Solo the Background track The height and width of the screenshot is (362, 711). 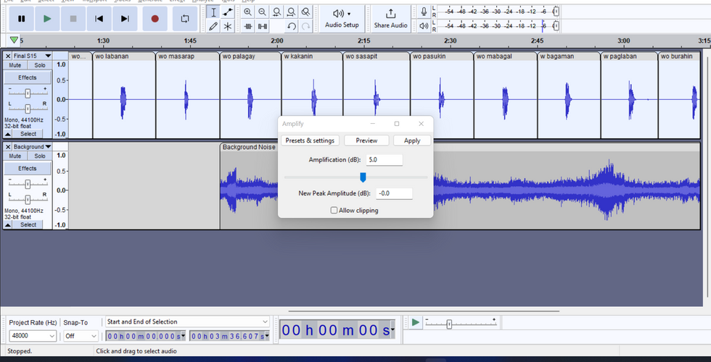point(40,156)
